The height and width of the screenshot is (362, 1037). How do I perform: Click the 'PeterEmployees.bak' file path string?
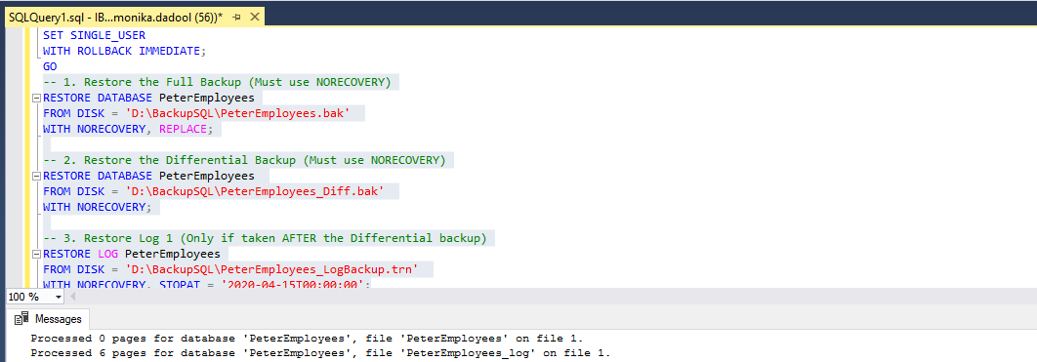tap(237, 113)
